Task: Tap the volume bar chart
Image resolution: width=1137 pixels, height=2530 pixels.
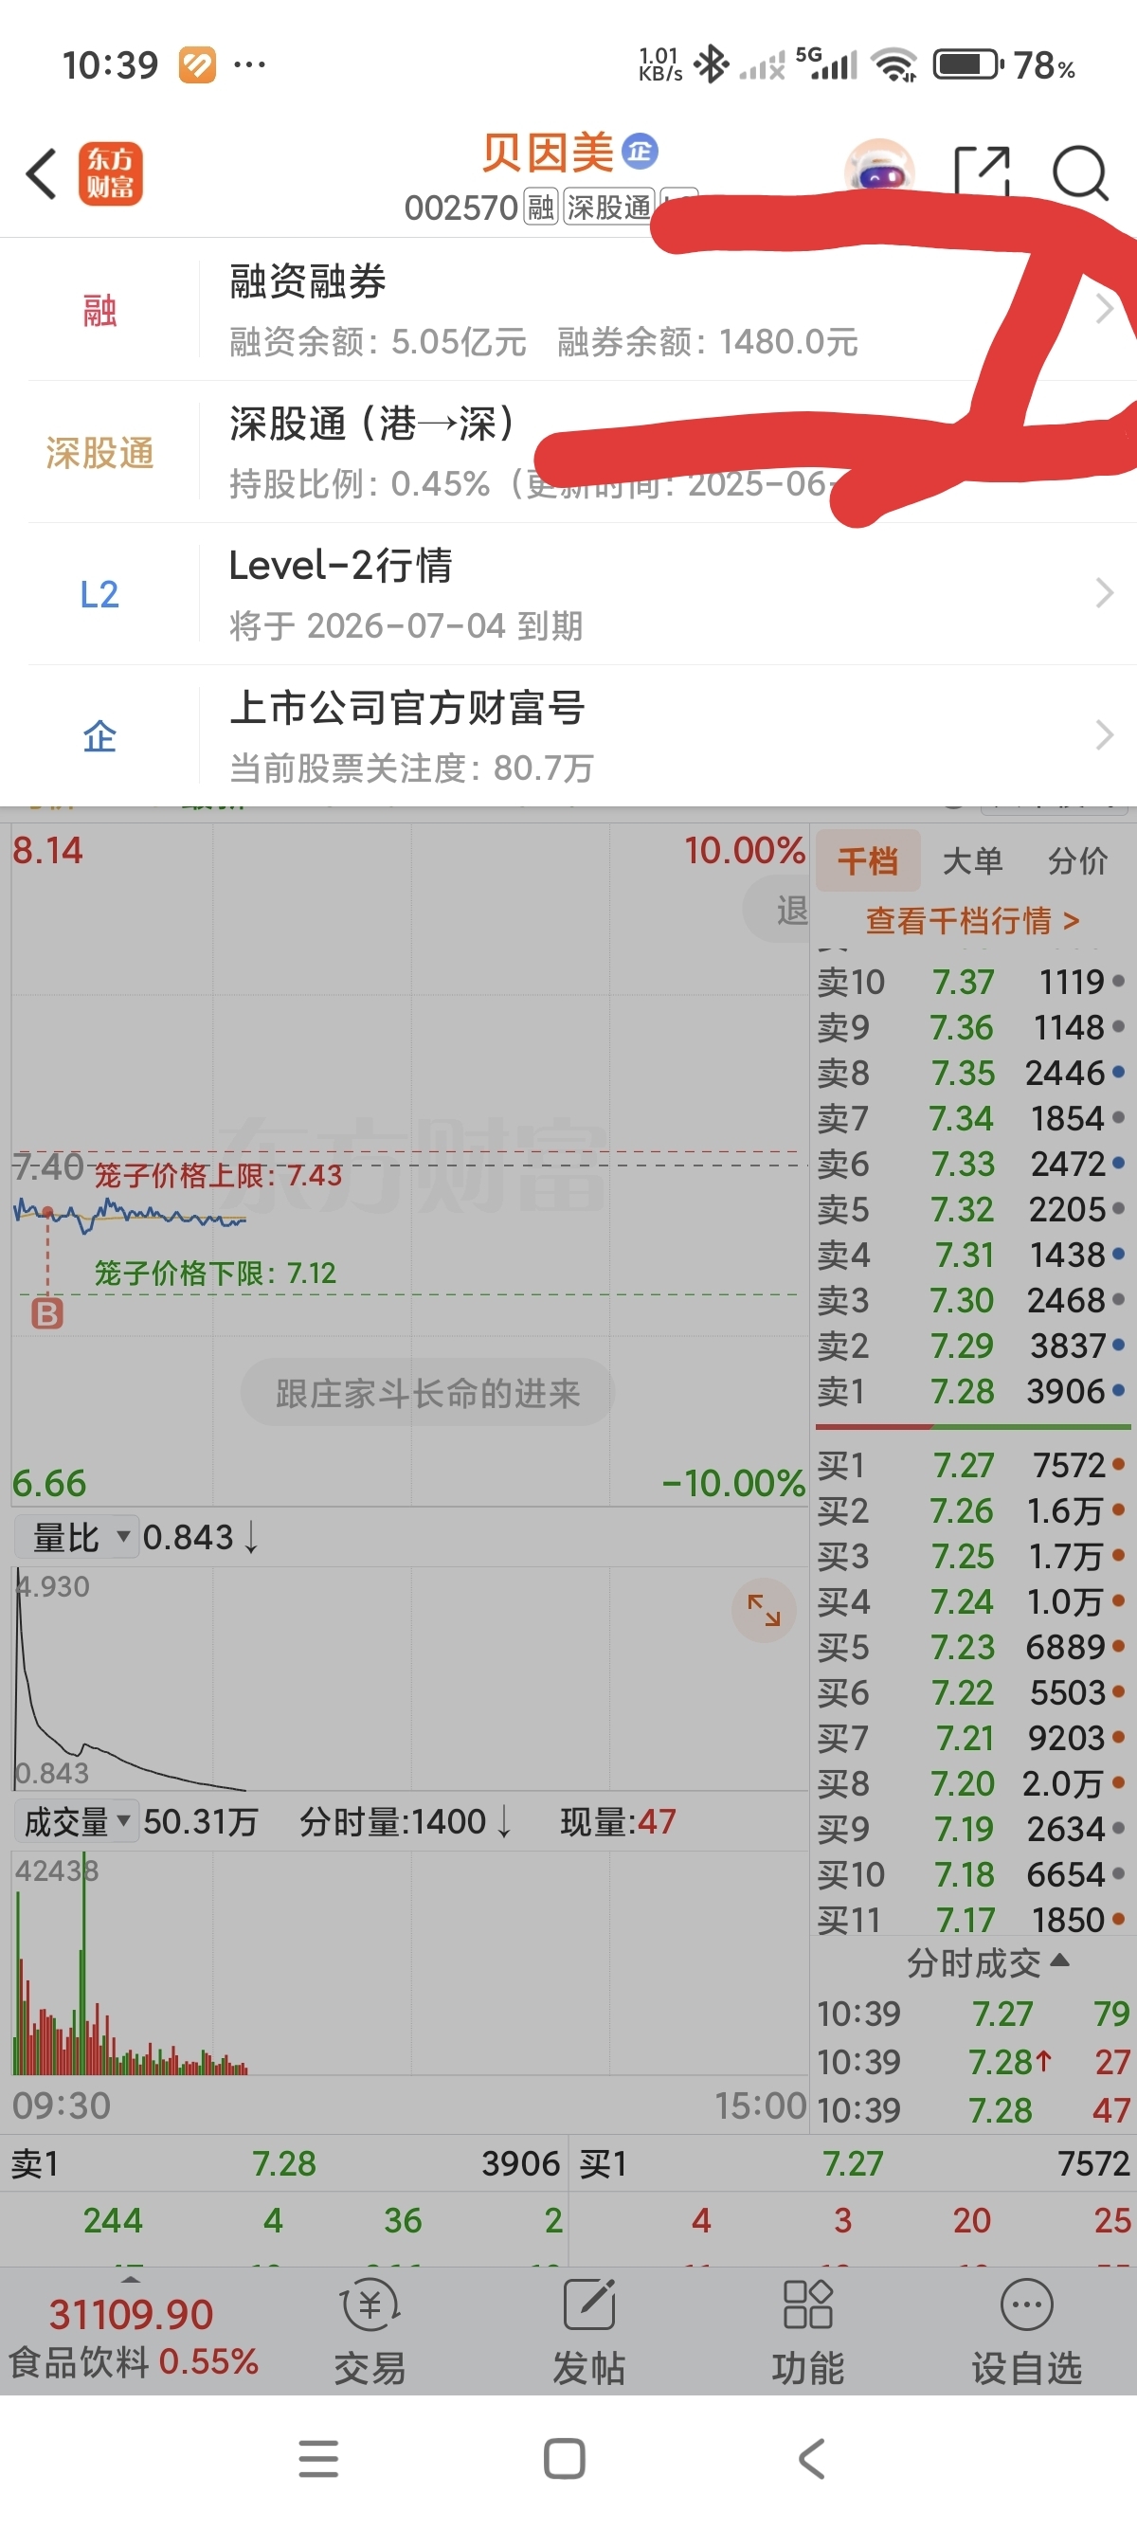Action: (x=409, y=1962)
